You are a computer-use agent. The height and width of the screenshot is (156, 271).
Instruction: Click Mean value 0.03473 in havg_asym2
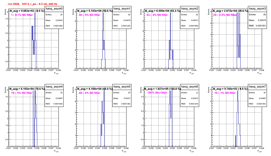coord(195,20)
